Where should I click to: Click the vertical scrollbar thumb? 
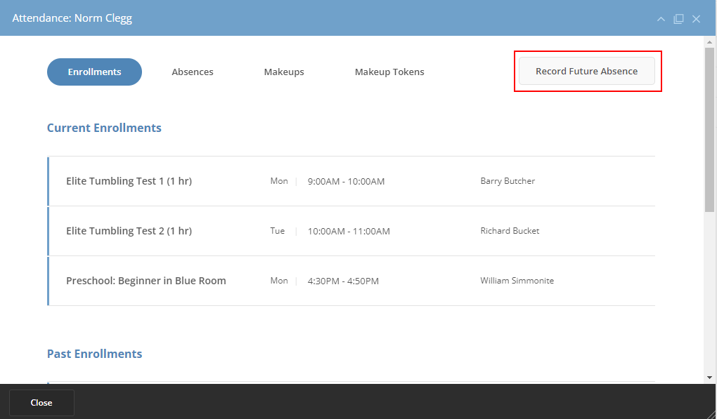pyautogui.click(x=709, y=130)
